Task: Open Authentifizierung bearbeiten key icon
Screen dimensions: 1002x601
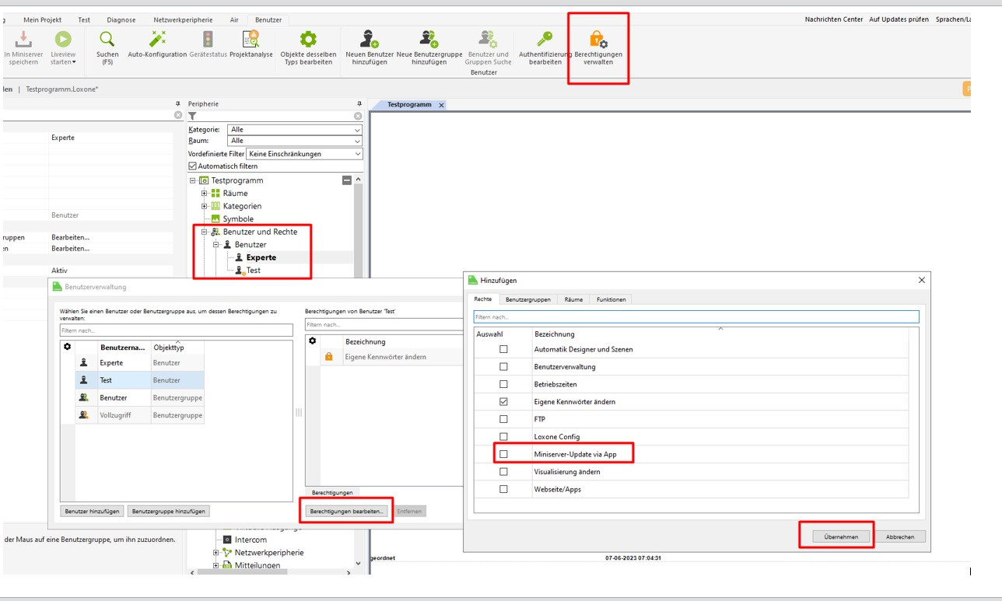Action: pos(545,39)
